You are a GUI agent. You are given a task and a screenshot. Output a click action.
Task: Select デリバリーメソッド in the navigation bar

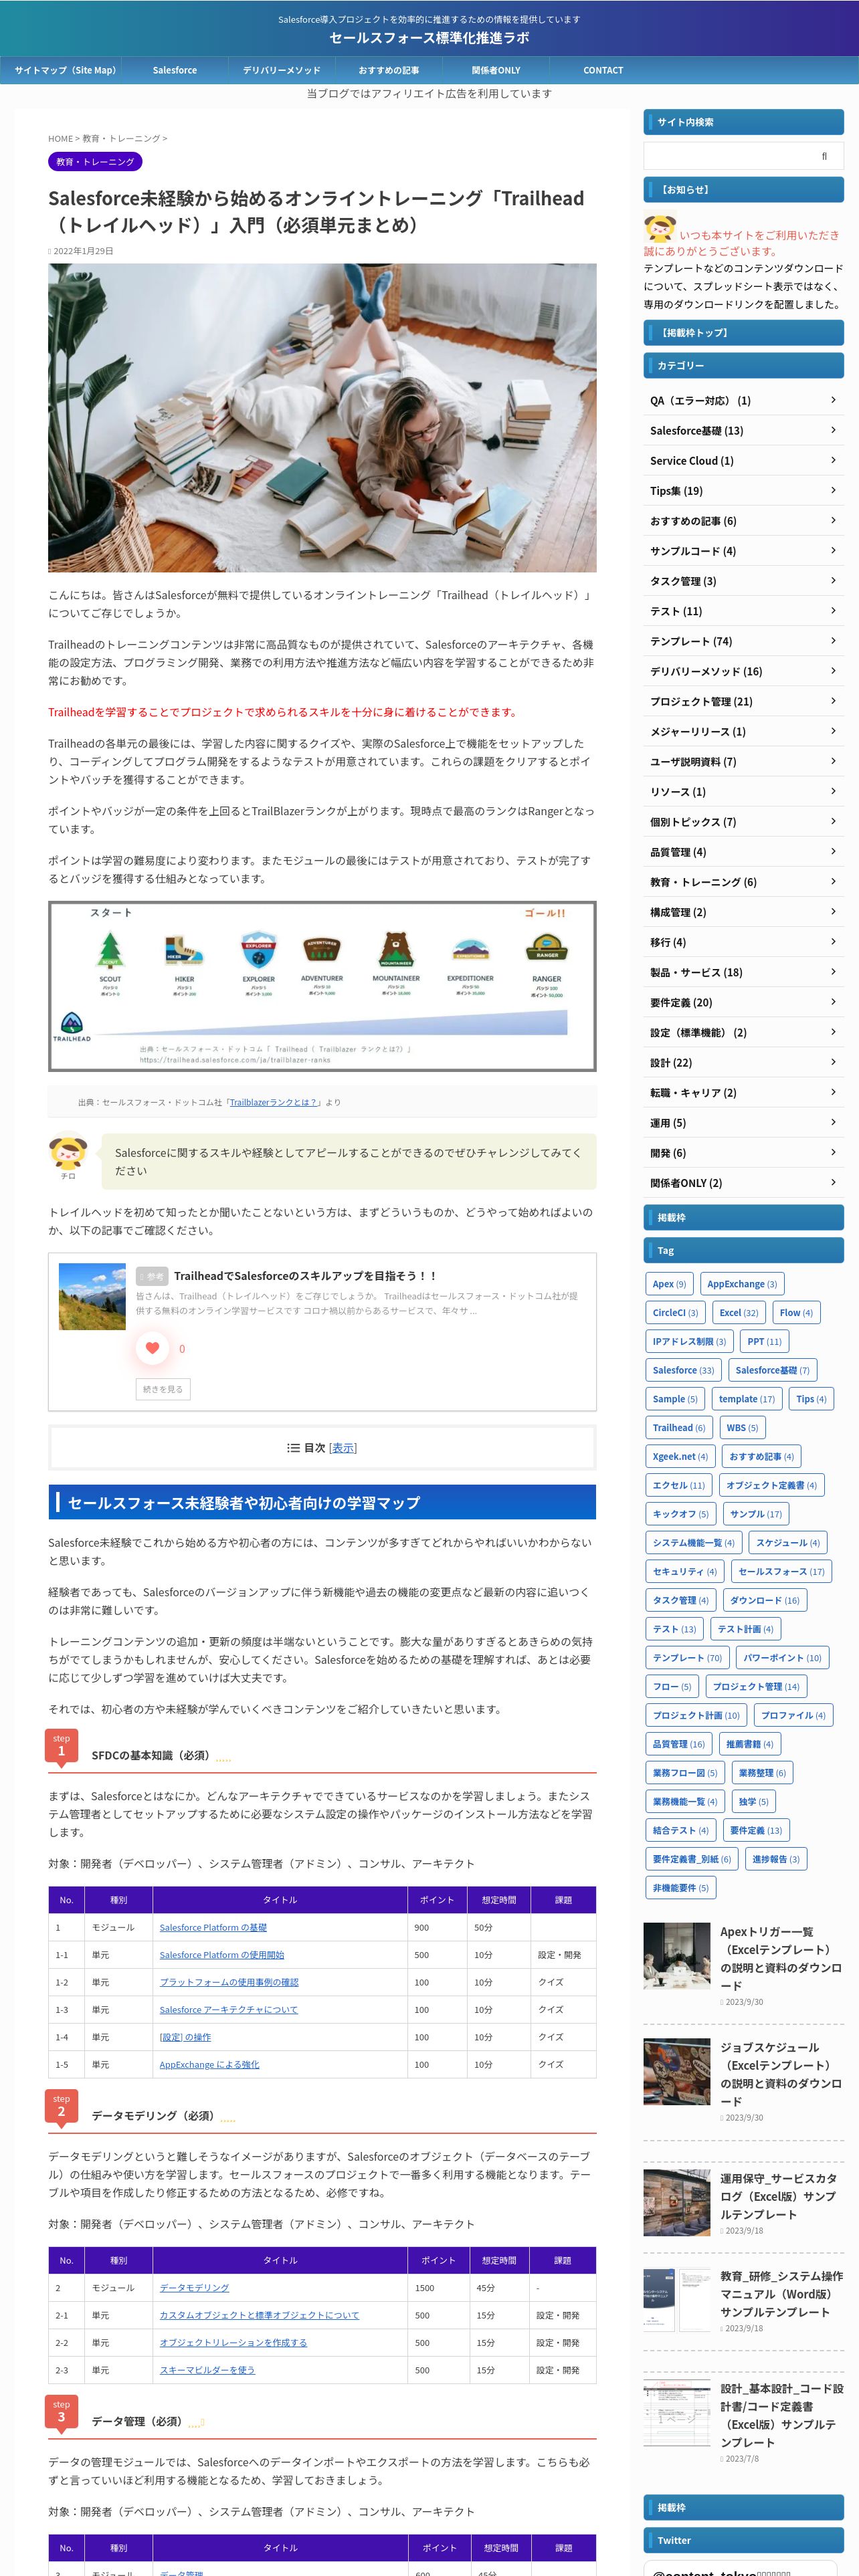point(282,70)
